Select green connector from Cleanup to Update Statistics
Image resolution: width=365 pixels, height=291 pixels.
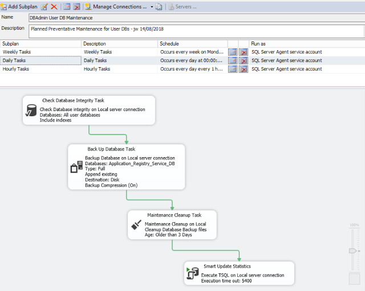[x=206, y=251]
